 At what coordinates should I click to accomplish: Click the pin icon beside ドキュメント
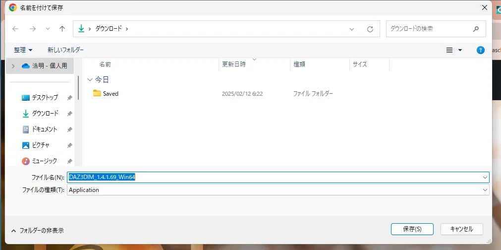point(69,129)
